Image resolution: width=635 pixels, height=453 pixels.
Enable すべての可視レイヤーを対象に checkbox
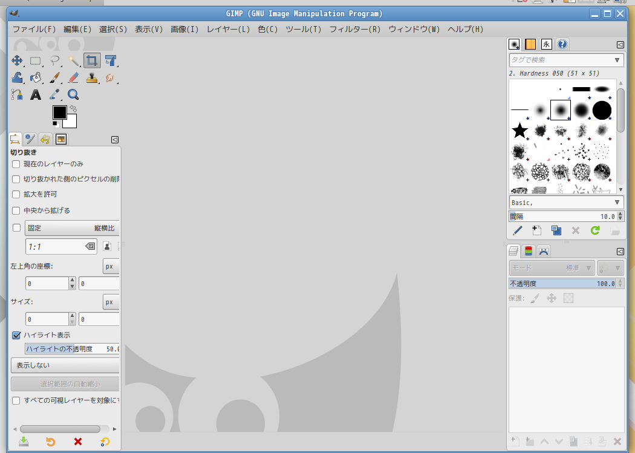(x=16, y=400)
